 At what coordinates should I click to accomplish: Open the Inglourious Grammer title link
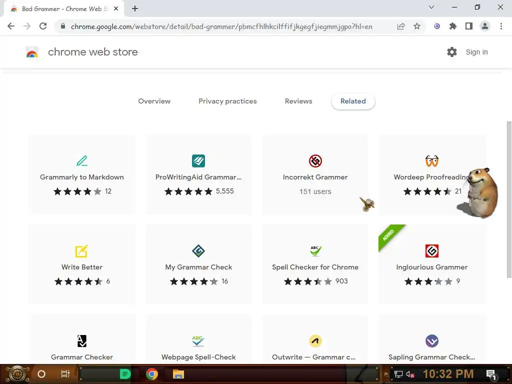(431, 267)
